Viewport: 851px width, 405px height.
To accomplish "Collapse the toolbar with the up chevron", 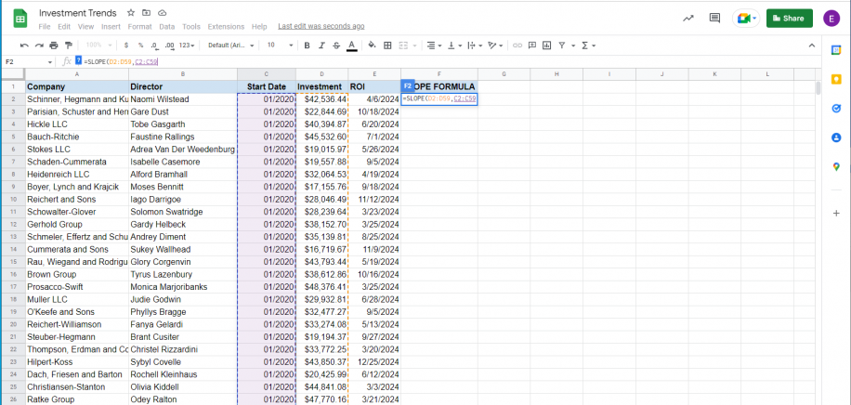I will point(812,46).
